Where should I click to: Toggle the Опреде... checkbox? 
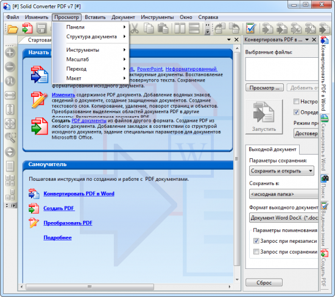[296, 112]
